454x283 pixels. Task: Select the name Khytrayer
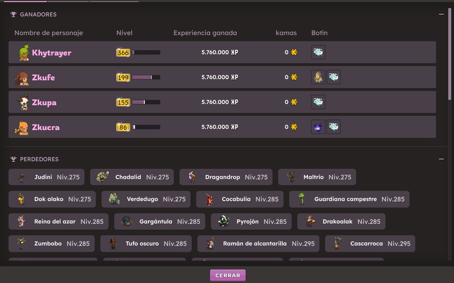[51, 53]
